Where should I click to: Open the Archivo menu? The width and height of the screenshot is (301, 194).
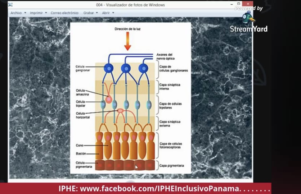pyautogui.click(x=16, y=13)
